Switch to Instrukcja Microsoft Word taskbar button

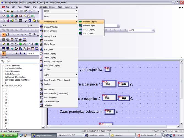97,136
